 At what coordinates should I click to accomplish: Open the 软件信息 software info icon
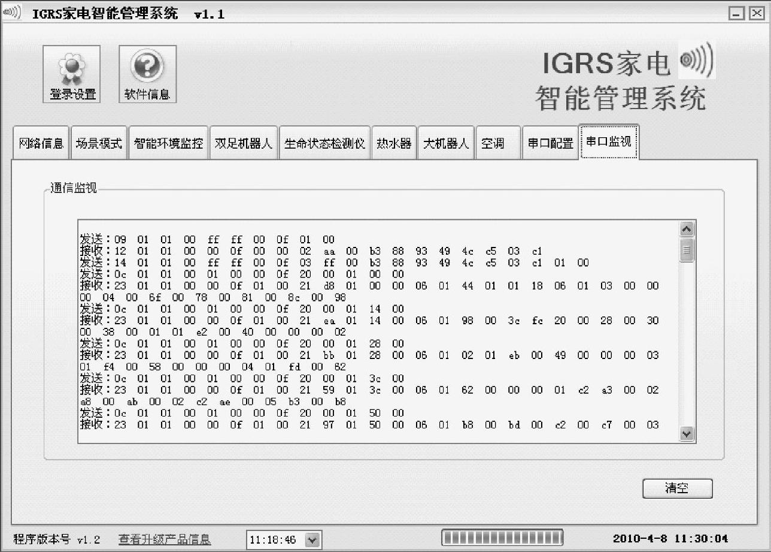point(147,74)
